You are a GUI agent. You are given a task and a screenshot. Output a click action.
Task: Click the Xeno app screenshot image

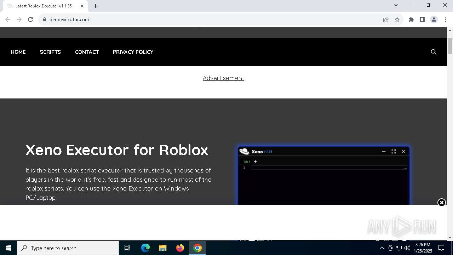click(324, 175)
